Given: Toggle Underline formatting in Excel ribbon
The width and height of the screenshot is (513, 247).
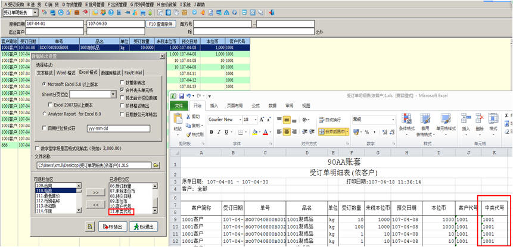Looking at the screenshot, I should [x=226, y=132].
